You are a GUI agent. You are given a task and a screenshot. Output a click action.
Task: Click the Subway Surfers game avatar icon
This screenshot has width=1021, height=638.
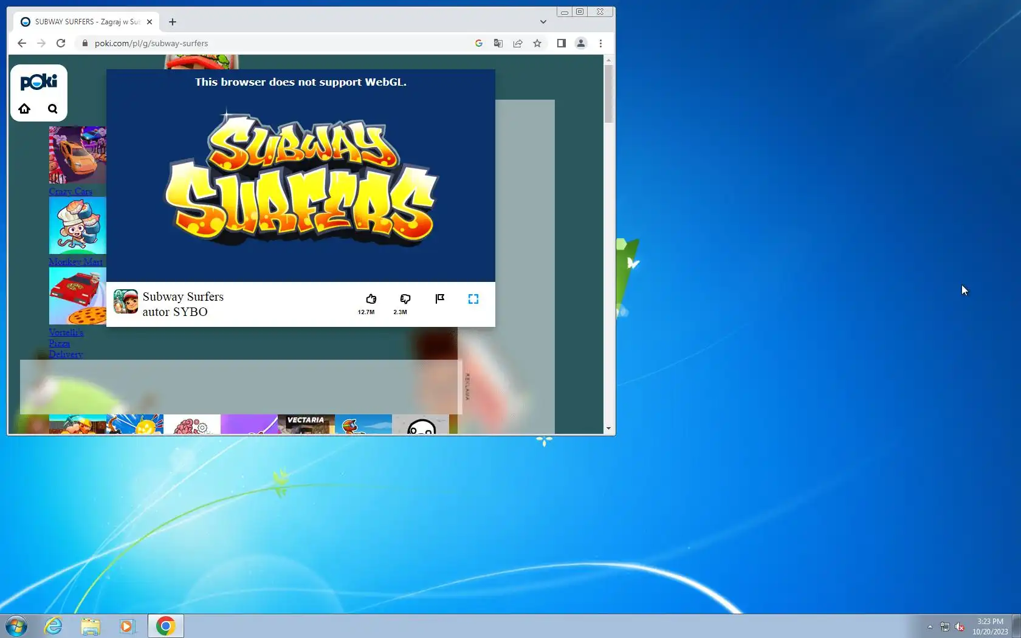[126, 301]
